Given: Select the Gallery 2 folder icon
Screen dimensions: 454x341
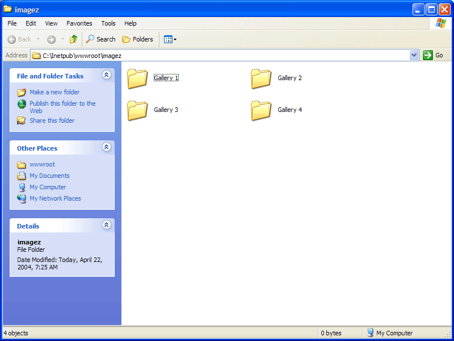Looking at the screenshot, I should (261, 78).
